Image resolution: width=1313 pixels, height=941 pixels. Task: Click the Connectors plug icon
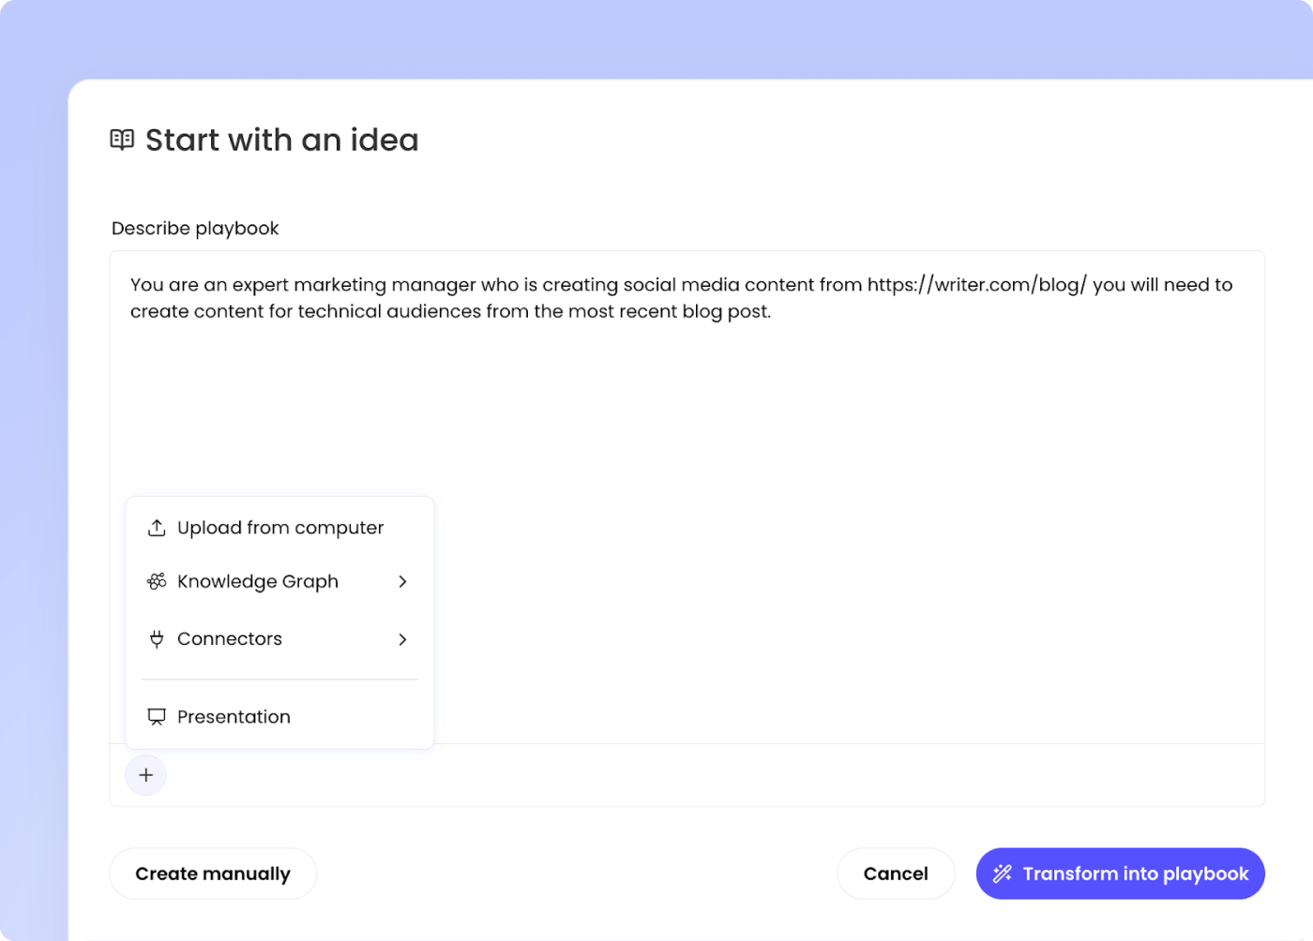157,639
